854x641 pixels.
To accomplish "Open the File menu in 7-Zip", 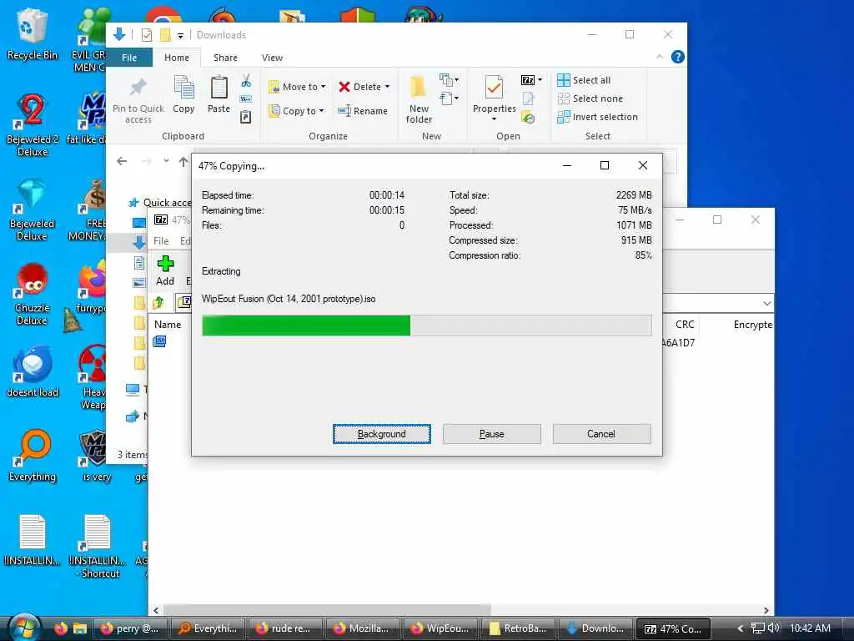I will (161, 241).
